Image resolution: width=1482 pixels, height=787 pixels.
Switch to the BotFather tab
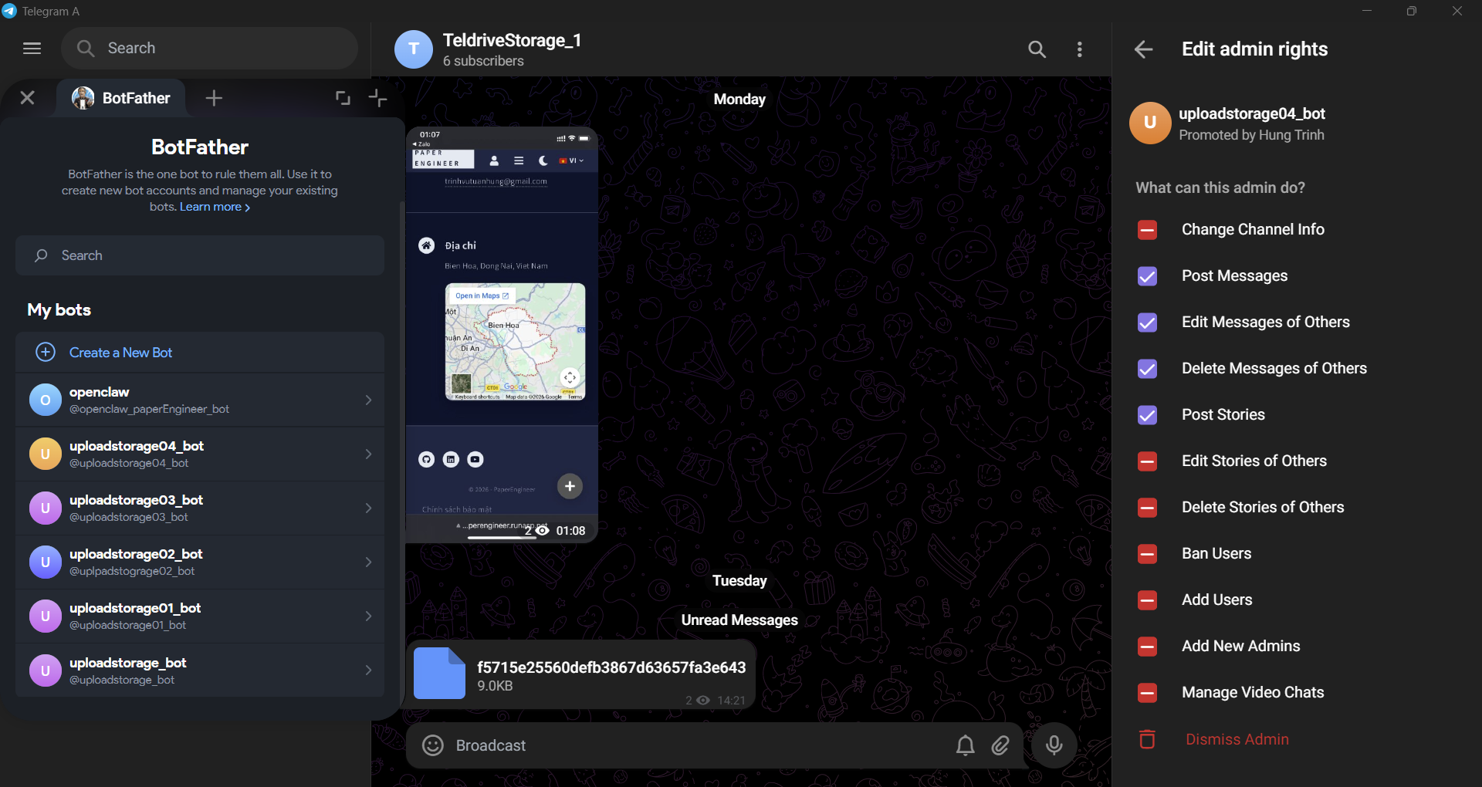121,98
